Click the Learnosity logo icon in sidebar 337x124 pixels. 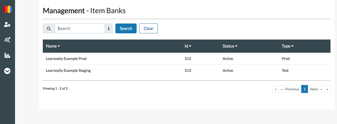pyautogui.click(x=8, y=9)
